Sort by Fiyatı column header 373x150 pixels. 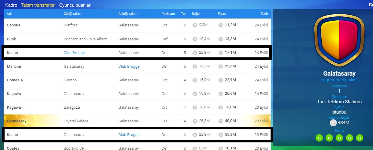pyautogui.click(x=222, y=14)
